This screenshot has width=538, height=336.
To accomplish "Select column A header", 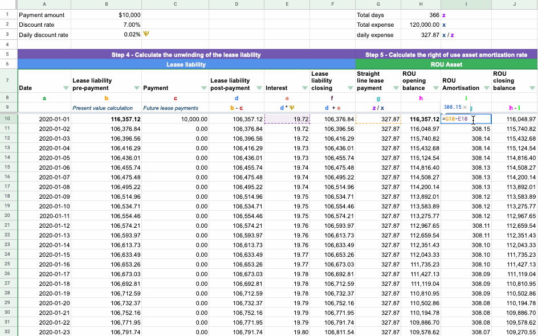I will click(44, 5).
